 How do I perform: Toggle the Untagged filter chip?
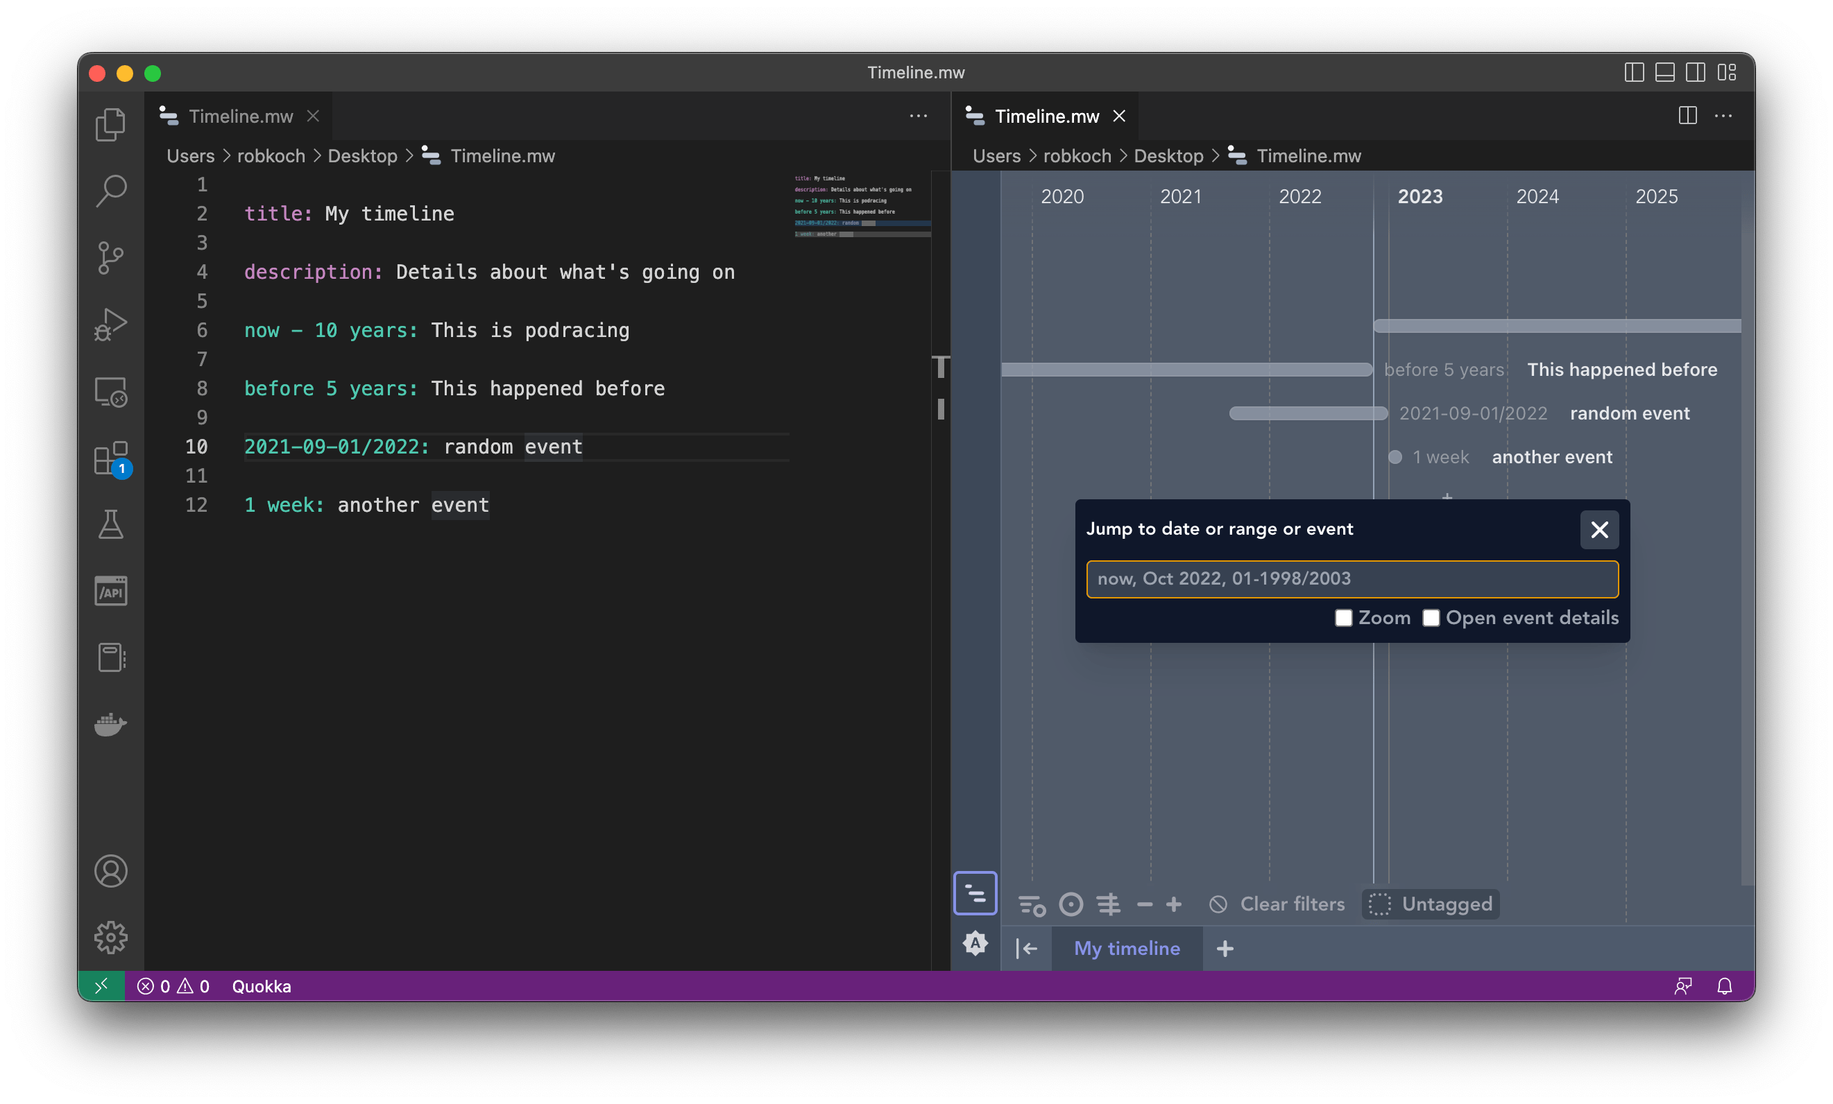[x=1430, y=904]
